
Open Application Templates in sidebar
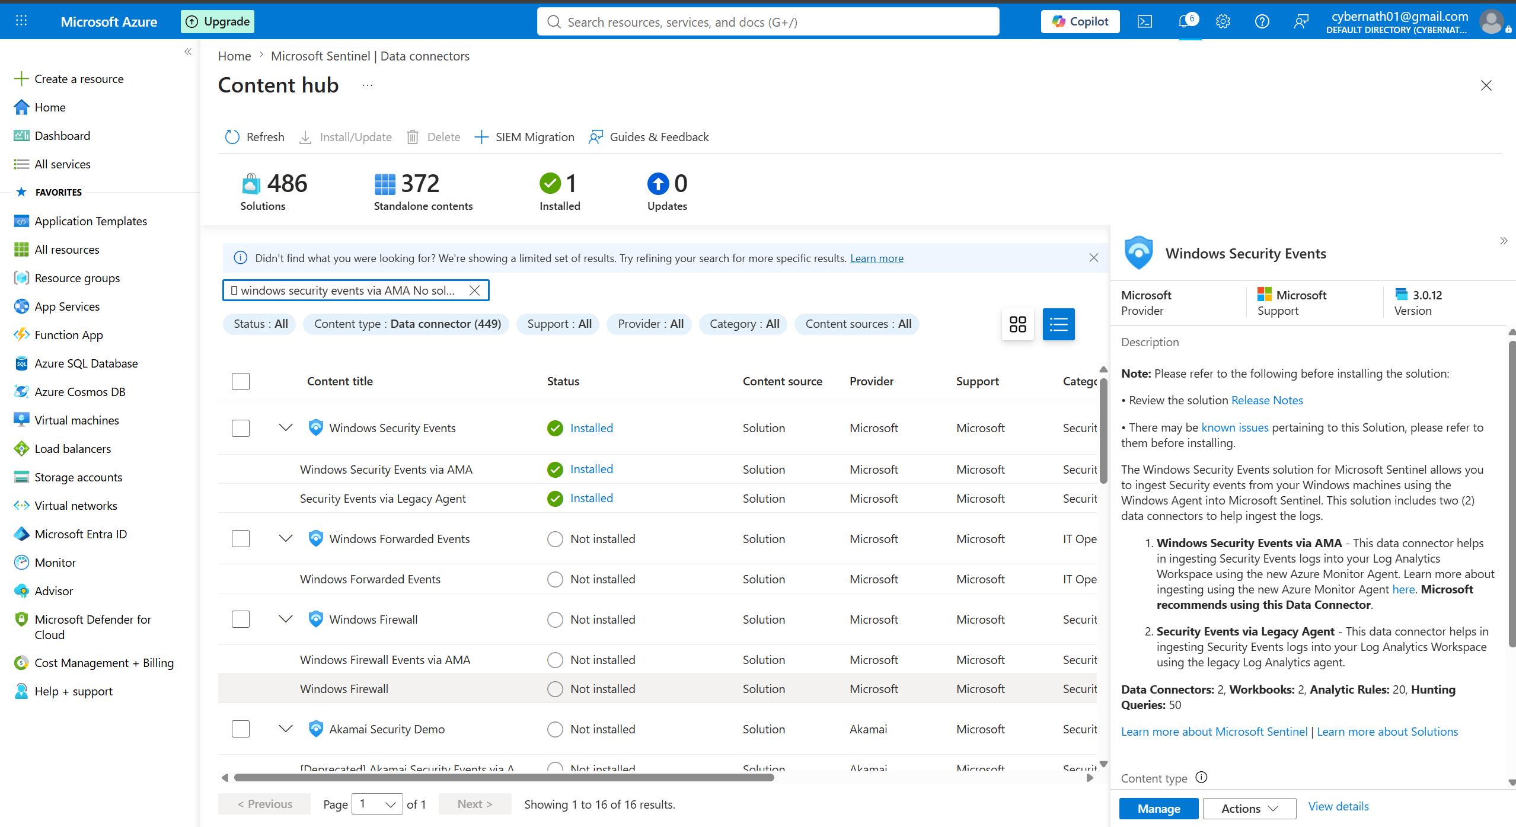click(91, 221)
